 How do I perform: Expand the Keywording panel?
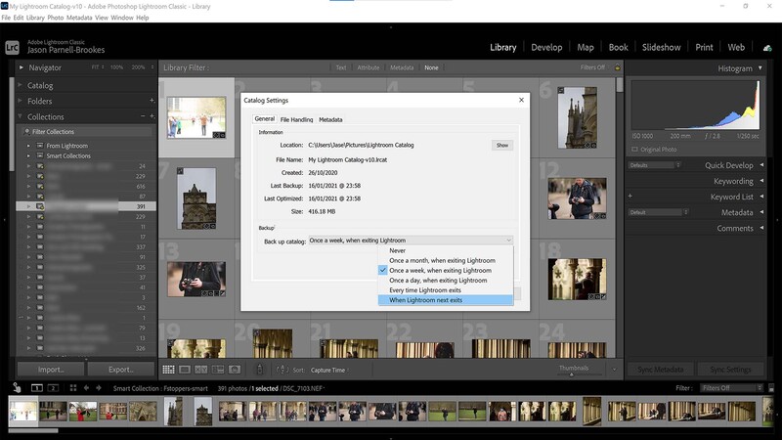coord(761,181)
